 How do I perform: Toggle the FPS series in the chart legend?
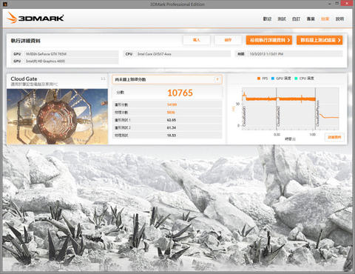[x=263, y=78]
